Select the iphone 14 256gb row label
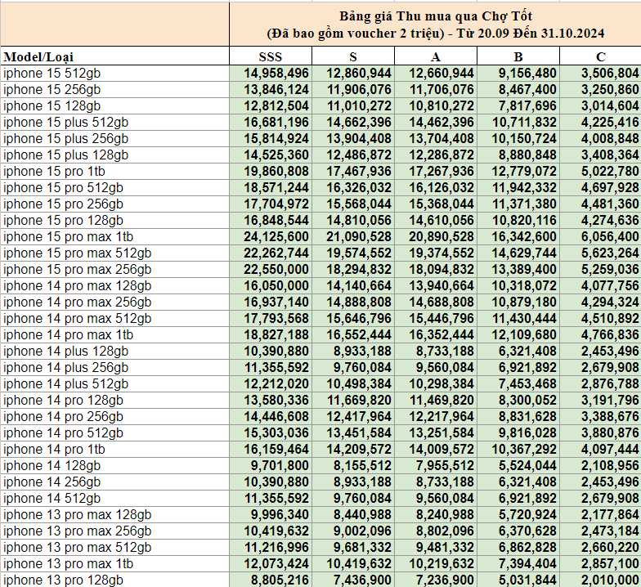 114,482
